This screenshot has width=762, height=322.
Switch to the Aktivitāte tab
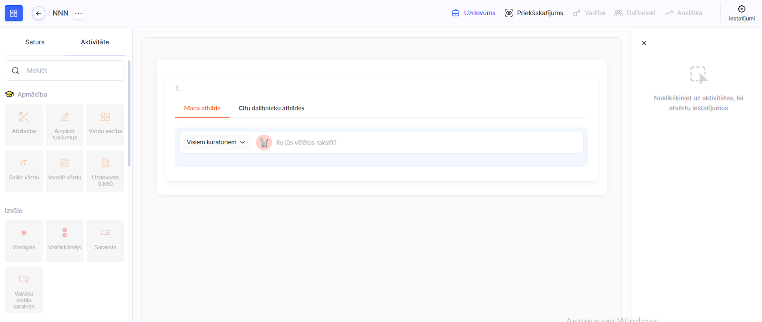95,42
